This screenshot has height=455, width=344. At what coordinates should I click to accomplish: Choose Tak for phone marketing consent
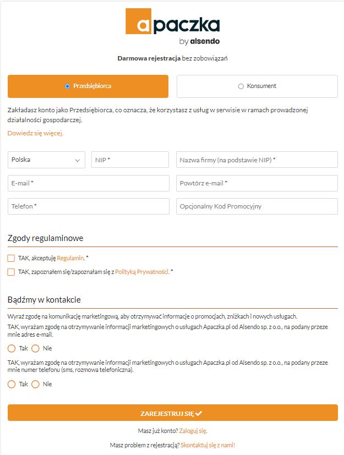12,384
